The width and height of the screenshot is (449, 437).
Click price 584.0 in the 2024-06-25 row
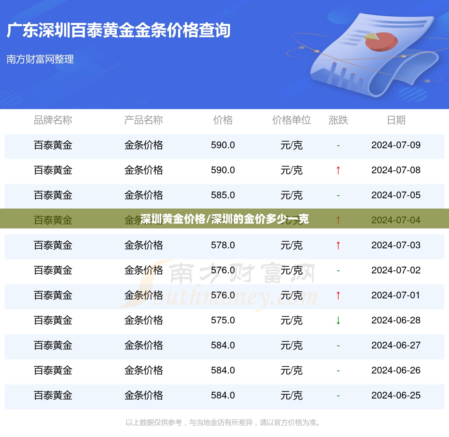point(223,395)
